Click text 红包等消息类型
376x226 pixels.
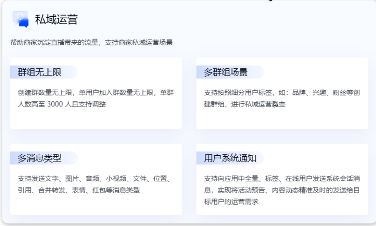[116, 190]
